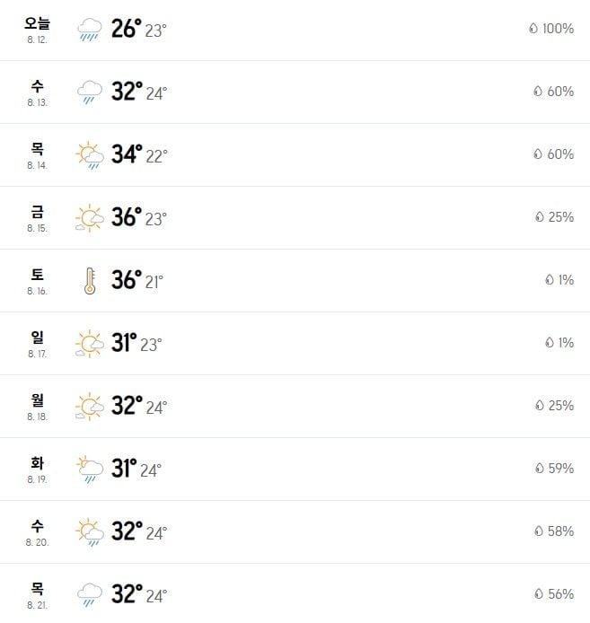Viewport: 590px width, 623px height.
Task: Select the 토 8.16 day label
Action: (38, 280)
